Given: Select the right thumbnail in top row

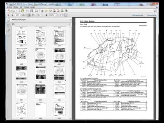Looking at the screenshot, I should [x=59, y=37].
